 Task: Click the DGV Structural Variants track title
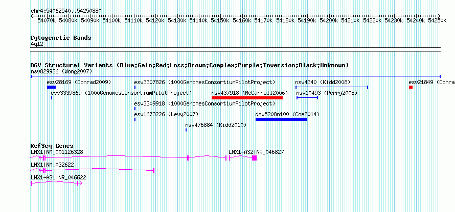[x=190, y=65]
